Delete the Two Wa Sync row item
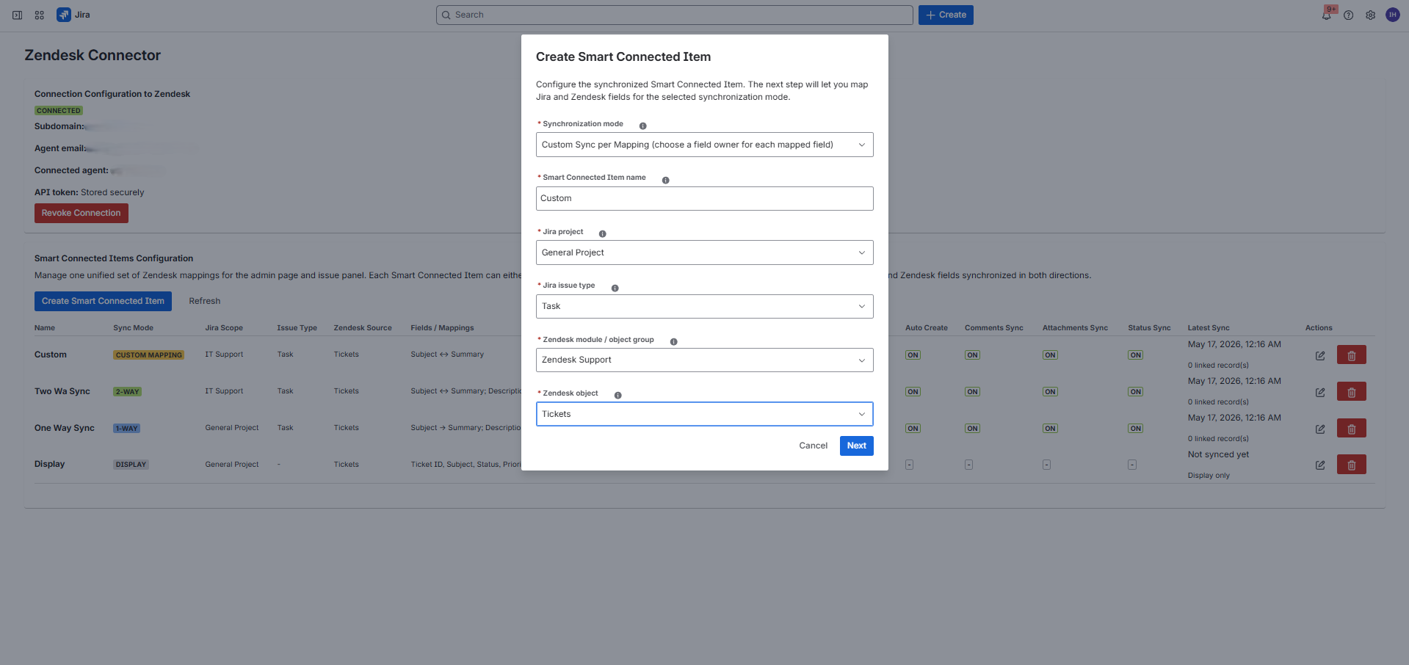Image resolution: width=1409 pixels, height=665 pixels. (x=1351, y=391)
